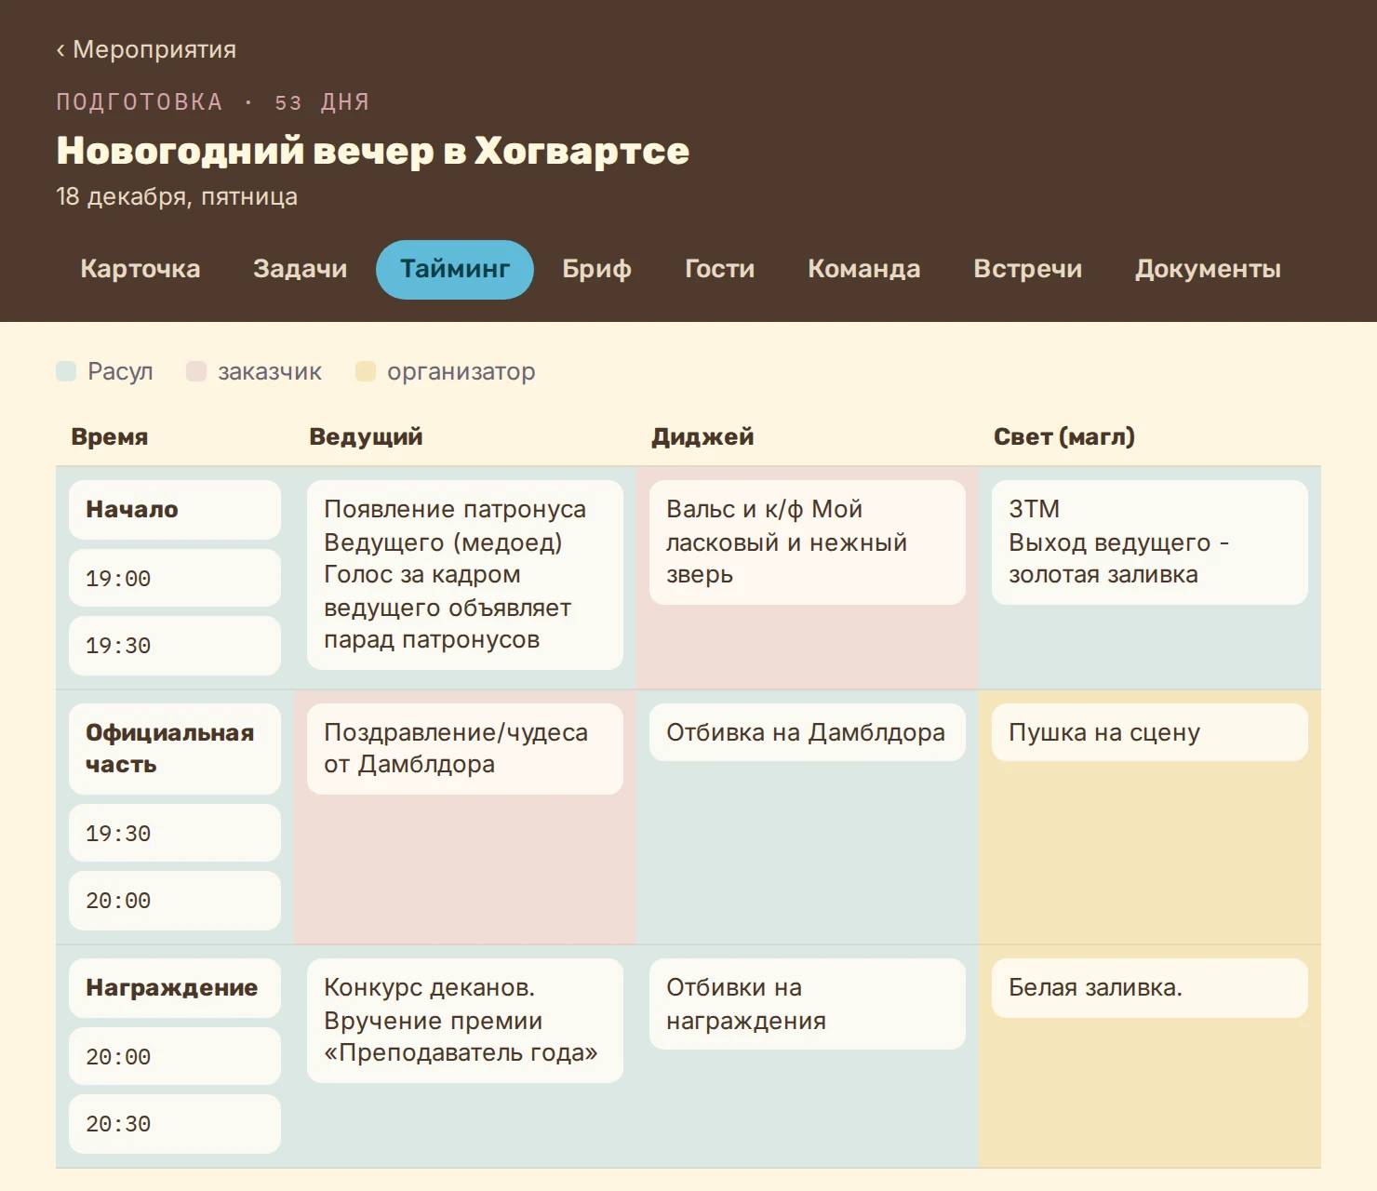
Task: Edit the Начало end time 19:30
Action: [175, 645]
